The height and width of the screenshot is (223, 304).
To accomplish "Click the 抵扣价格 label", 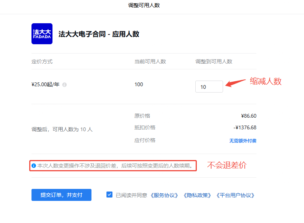I will pyautogui.click(x=145, y=127).
